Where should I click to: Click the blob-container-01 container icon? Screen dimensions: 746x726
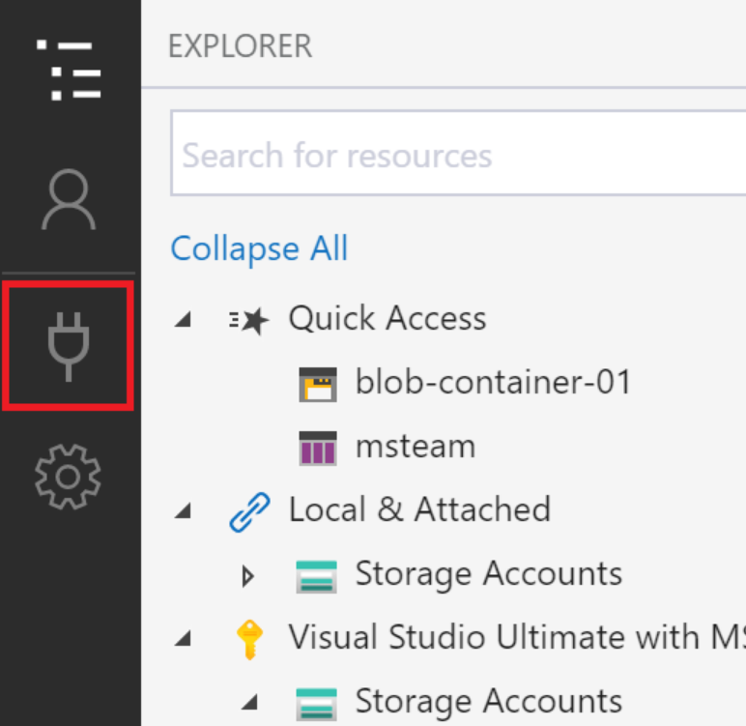click(318, 384)
